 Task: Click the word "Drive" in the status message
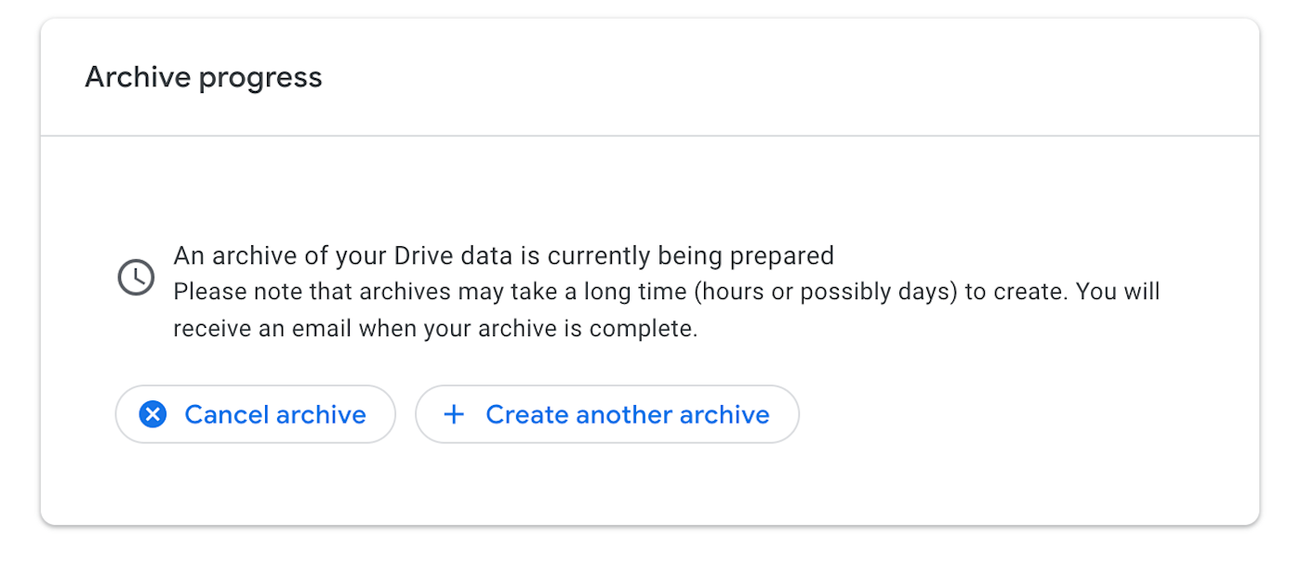pos(424,255)
